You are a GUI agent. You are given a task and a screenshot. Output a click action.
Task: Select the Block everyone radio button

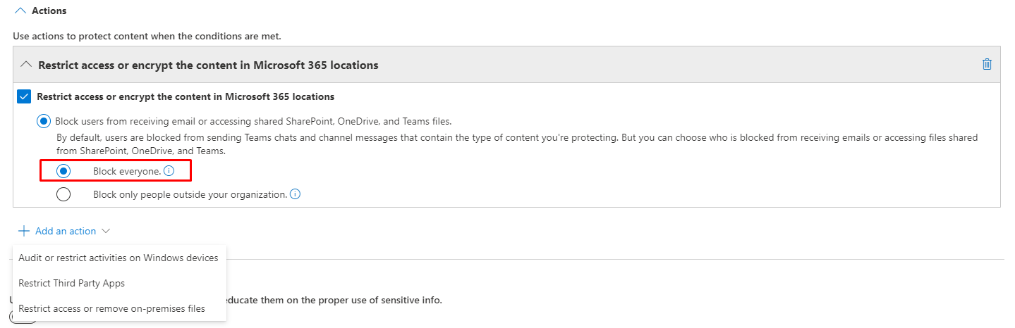pos(63,171)
